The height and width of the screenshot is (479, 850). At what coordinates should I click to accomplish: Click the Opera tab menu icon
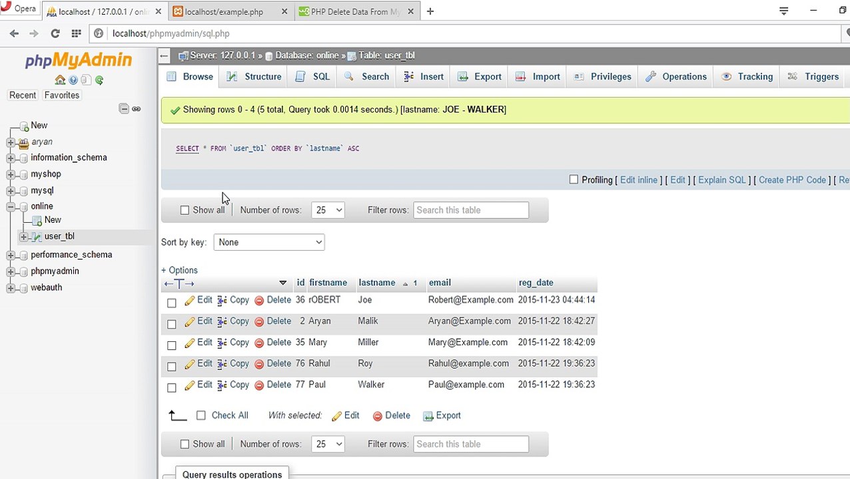(x=784, y=11)
